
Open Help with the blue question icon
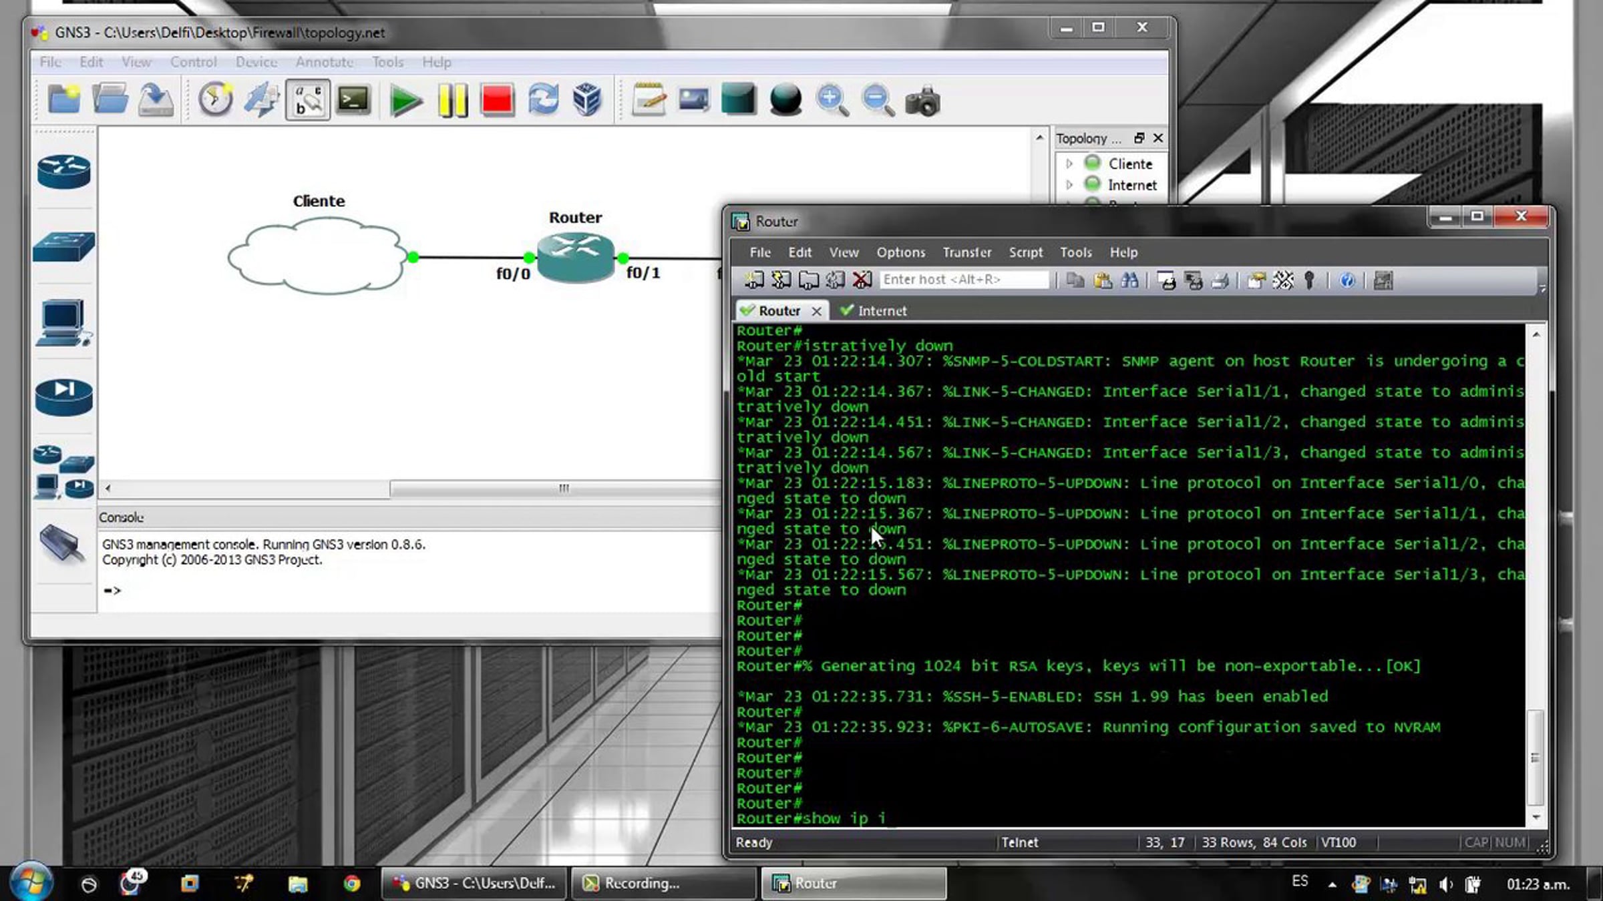pos(1347,280)
